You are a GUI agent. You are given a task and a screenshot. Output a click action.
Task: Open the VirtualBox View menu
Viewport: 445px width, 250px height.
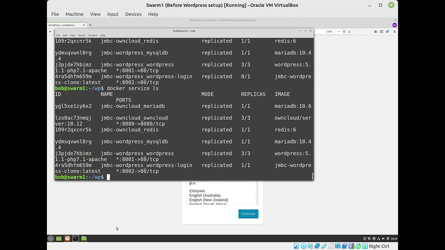(95, 14)
